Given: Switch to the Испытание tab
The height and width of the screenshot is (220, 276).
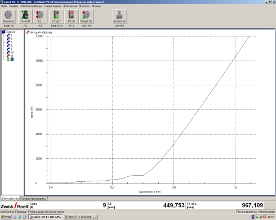Looking at the screenshot, I should click(10, 199).
